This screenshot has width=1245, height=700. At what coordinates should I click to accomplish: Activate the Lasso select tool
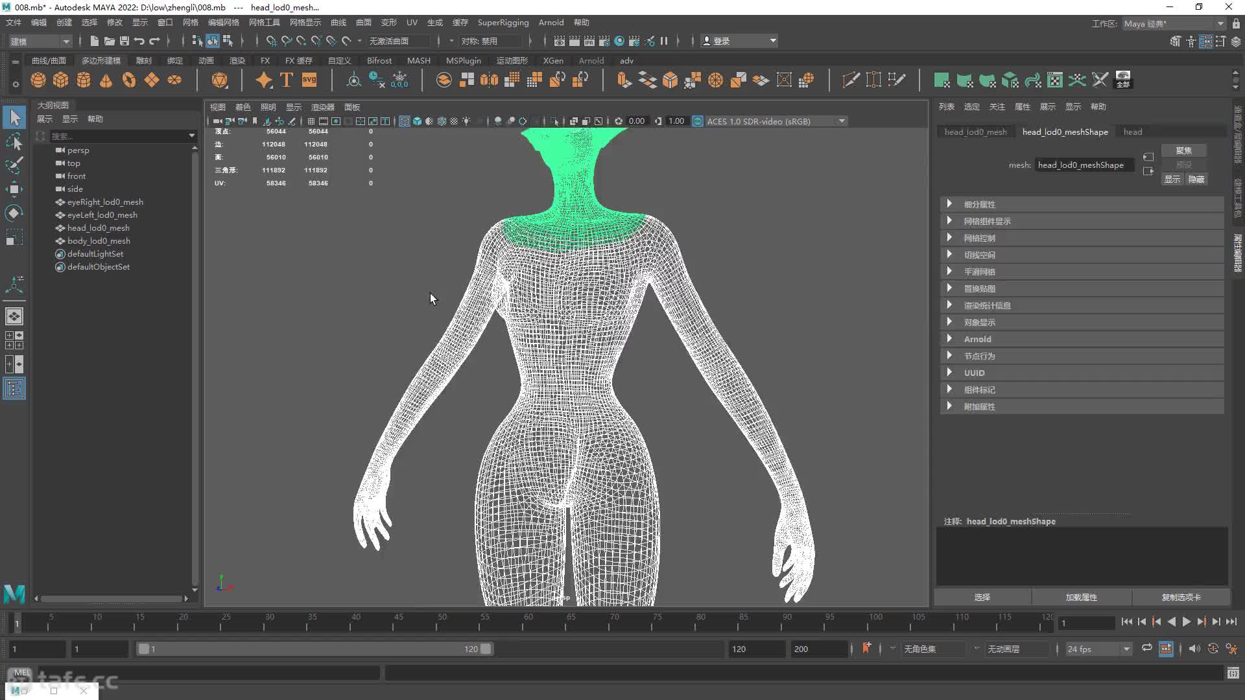(14, 142)
